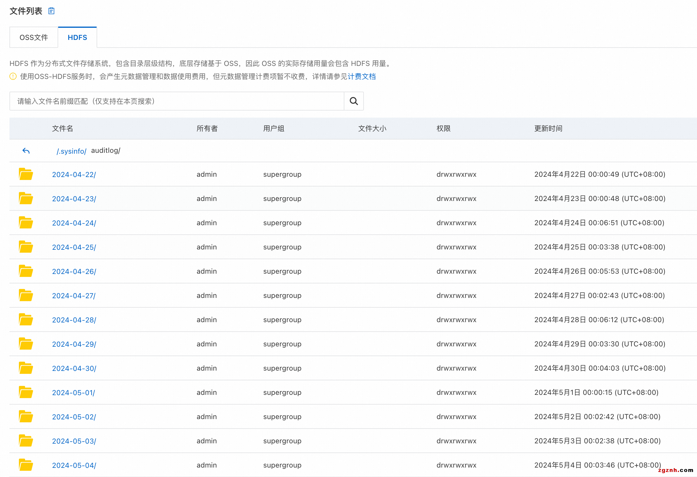This screenshot has width=697, height=477.
Task: Open the 2024-05-03/ directory link
Action: 74,441
